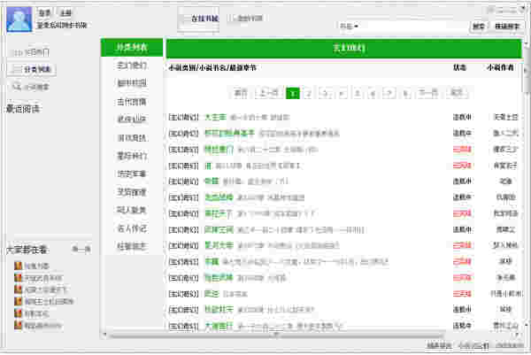Go to page 7 in pagination

(389, 93)
